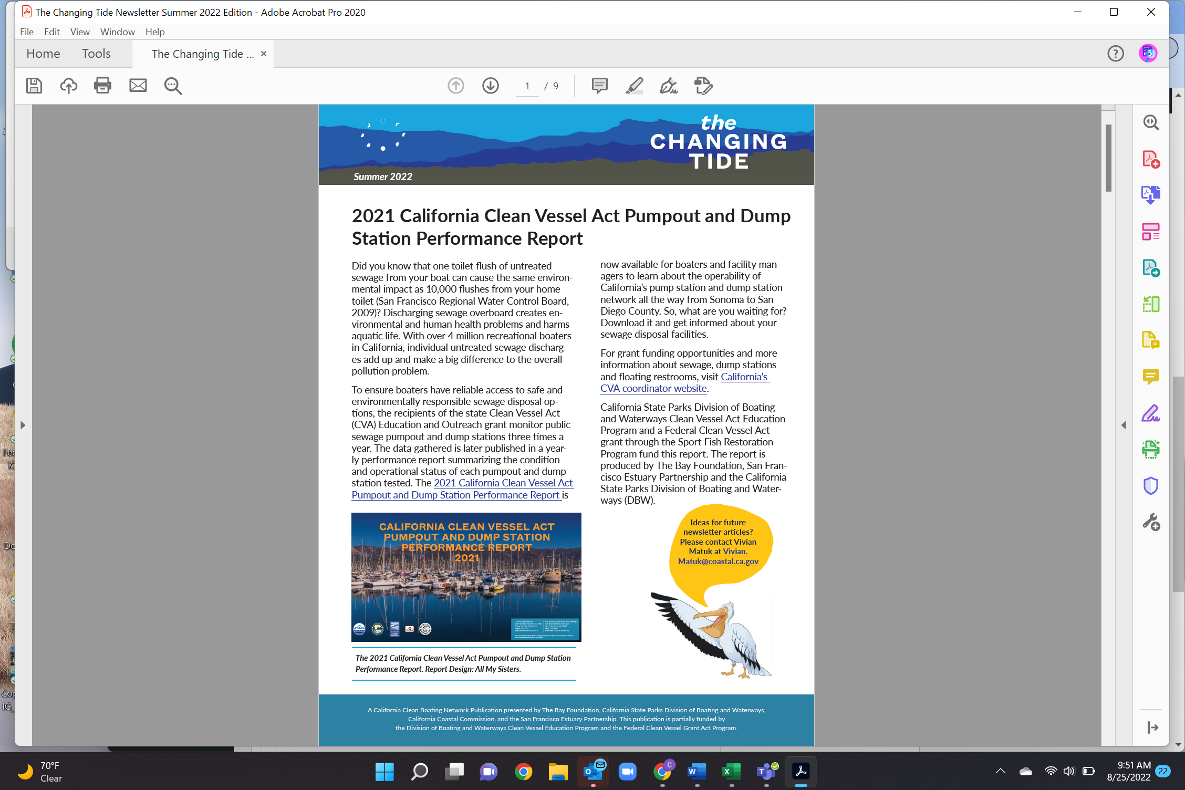Add a sticky note comment

(599, 86)
